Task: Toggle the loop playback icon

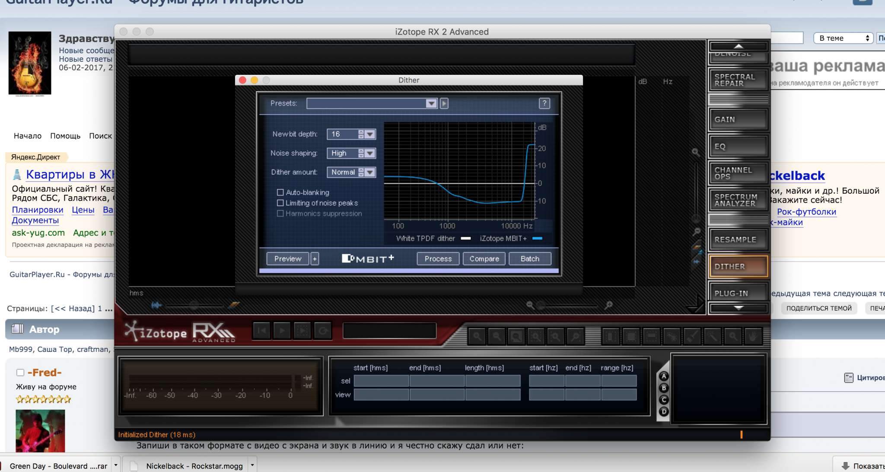Action: point(323,331)
